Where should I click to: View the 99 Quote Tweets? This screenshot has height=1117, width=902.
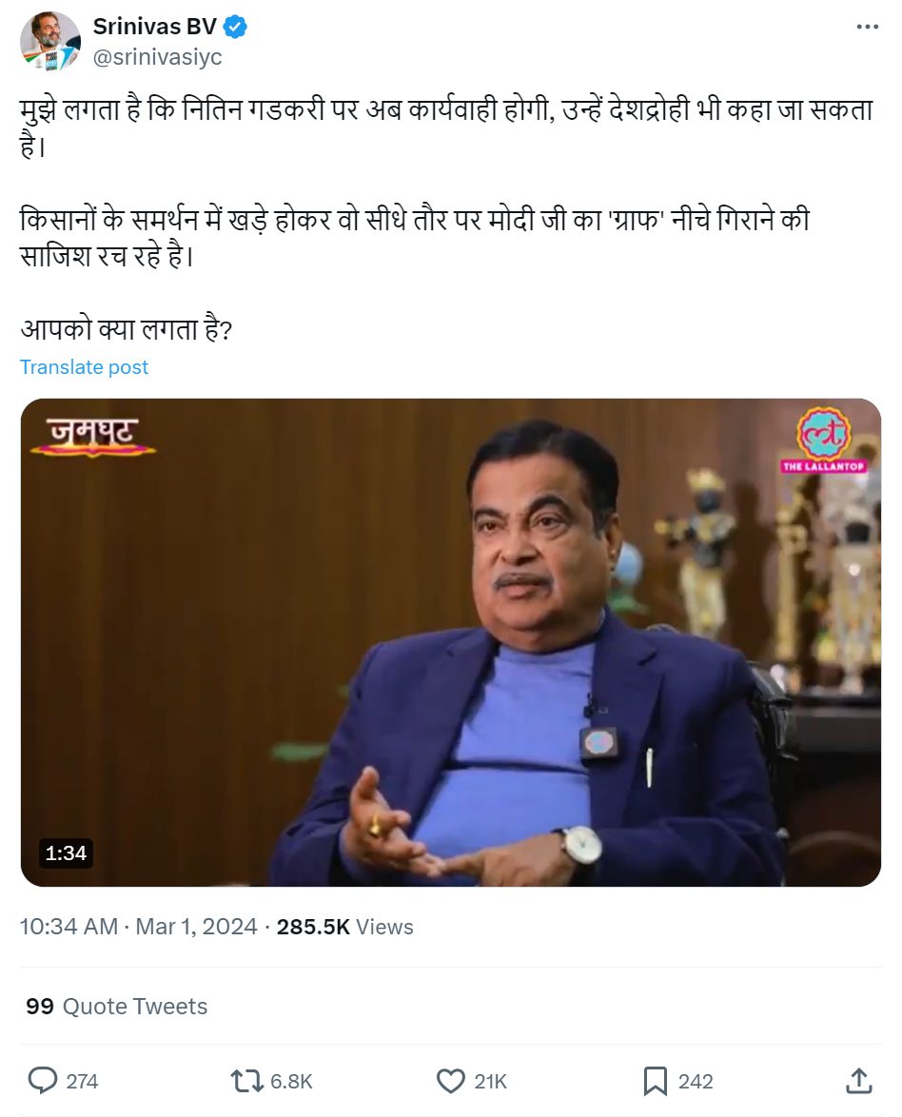pos(117,1006)
